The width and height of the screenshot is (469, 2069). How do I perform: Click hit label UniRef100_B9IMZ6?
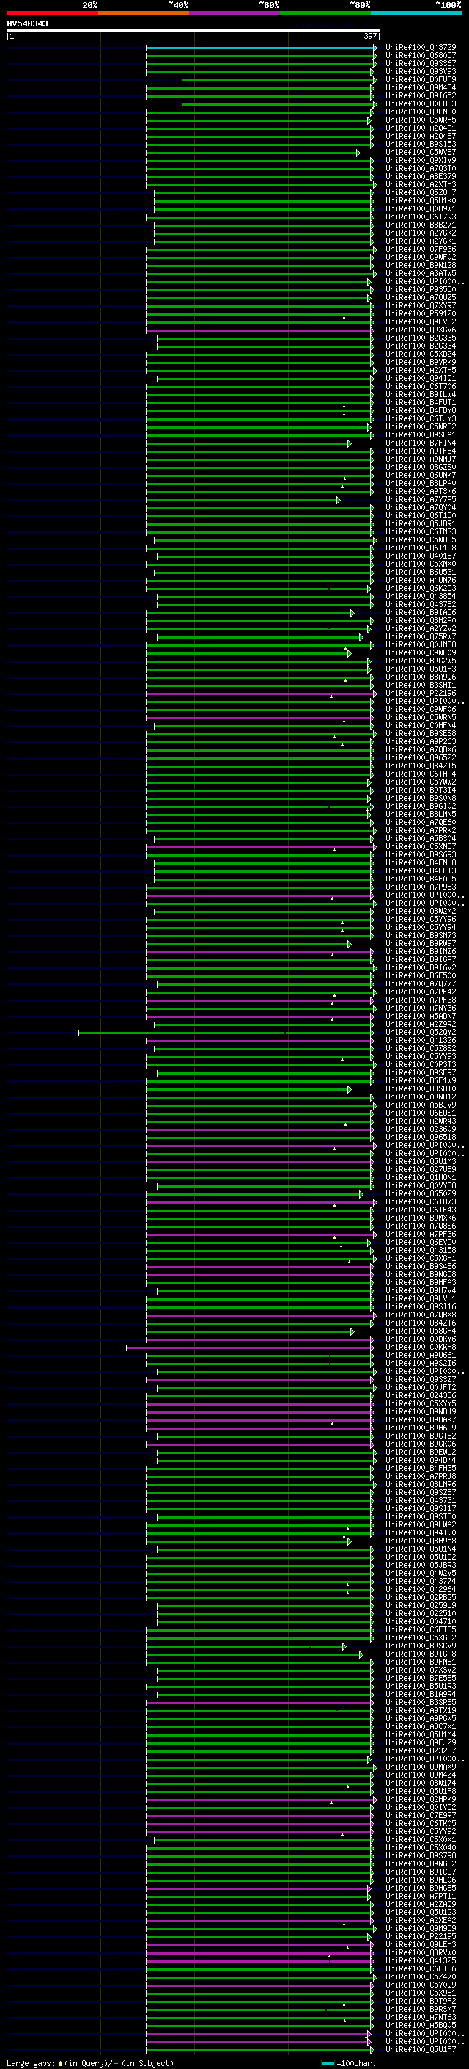tap(420, 952)
